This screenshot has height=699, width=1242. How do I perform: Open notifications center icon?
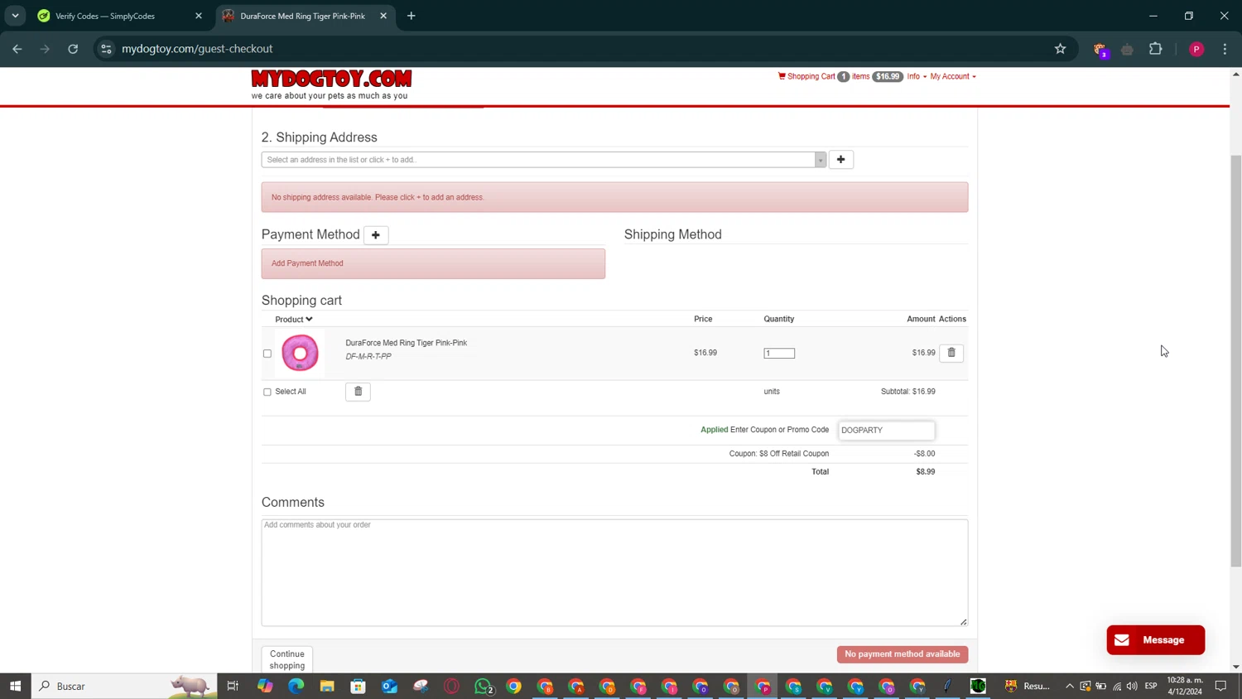(x=1220, y=686)
